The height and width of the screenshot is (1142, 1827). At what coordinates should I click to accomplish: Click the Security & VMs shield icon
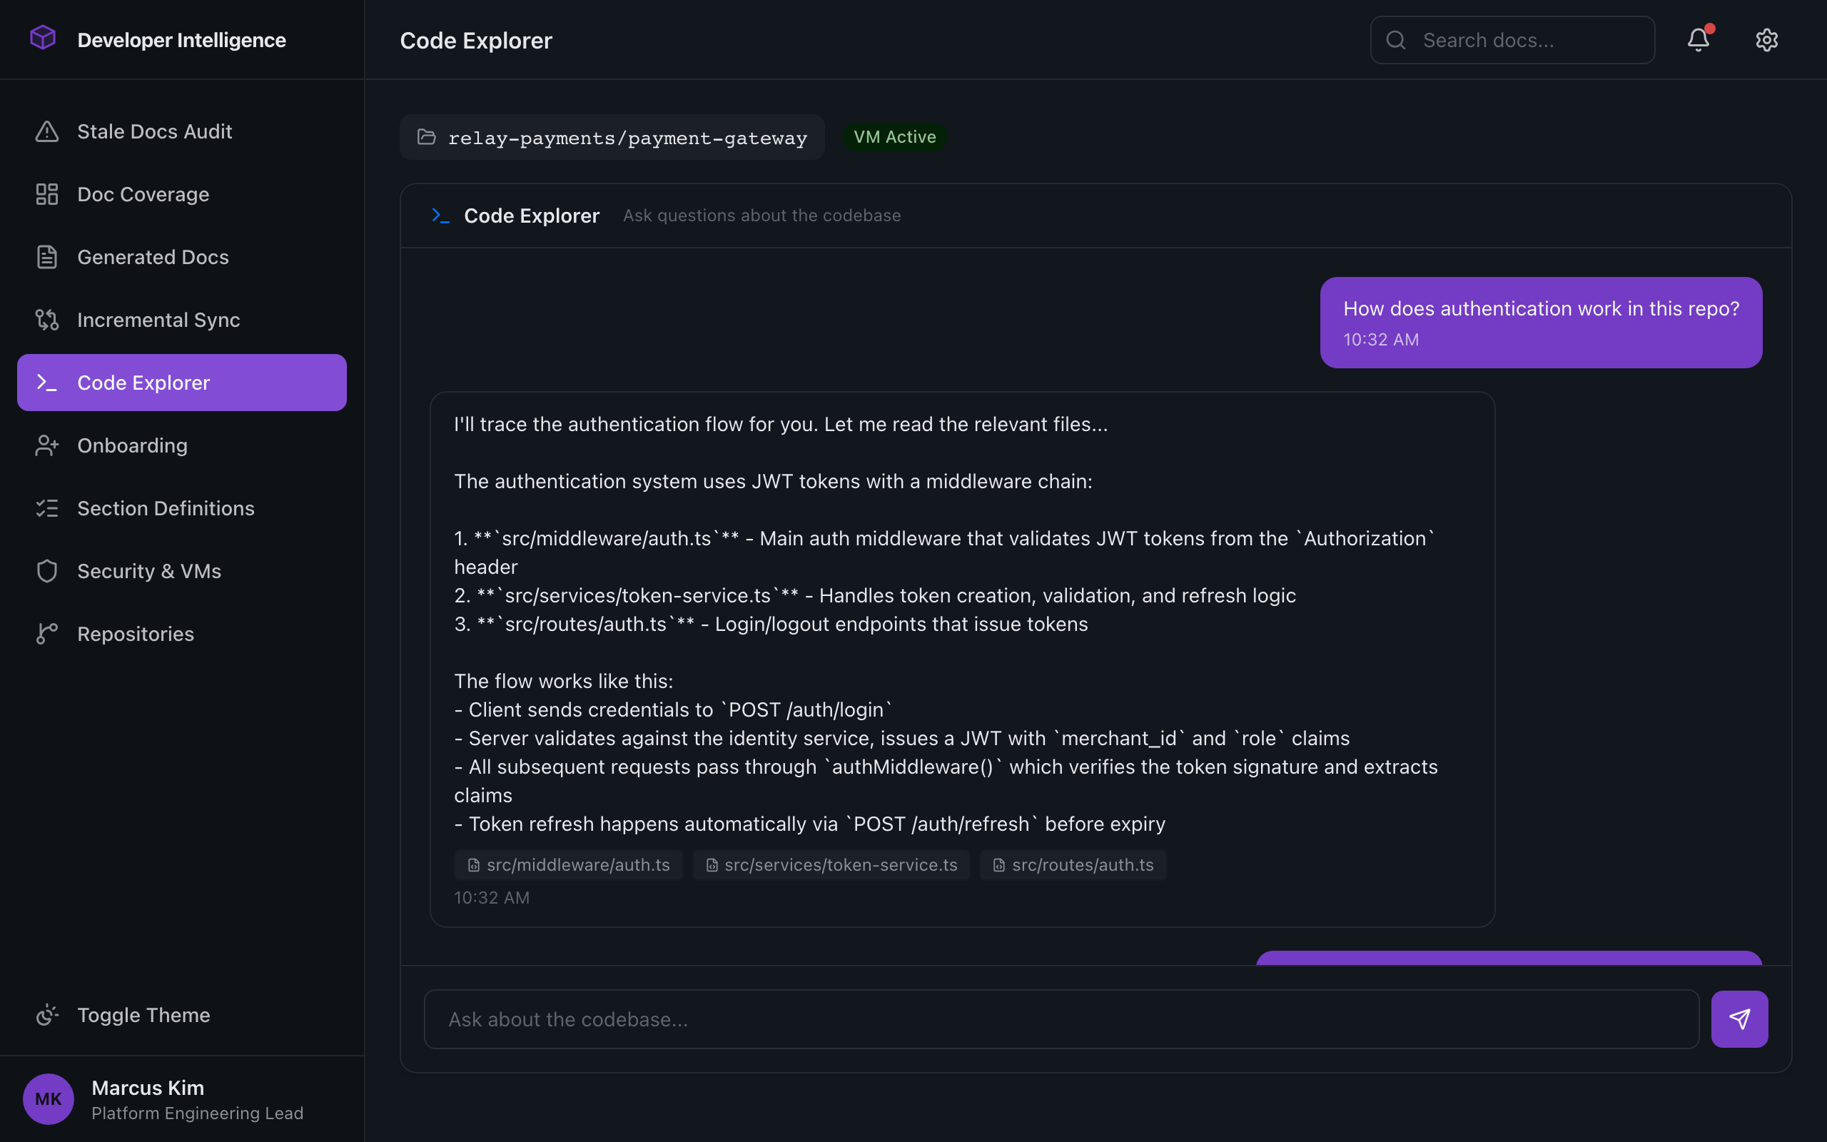[x=47, y=570]
